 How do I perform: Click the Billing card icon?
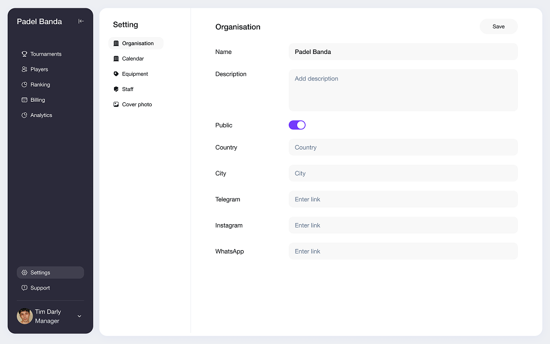point(24,99)
